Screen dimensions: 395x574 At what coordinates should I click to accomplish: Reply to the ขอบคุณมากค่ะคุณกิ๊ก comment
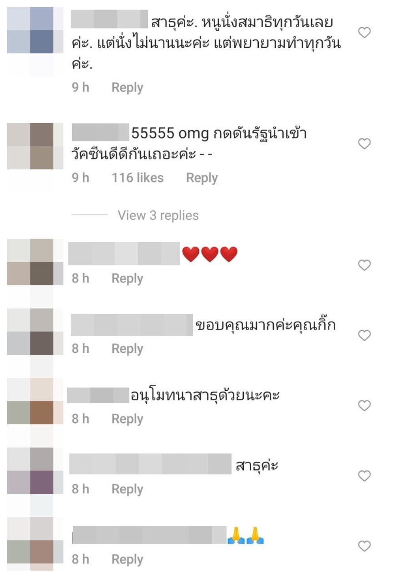click(x=127, y=349)
